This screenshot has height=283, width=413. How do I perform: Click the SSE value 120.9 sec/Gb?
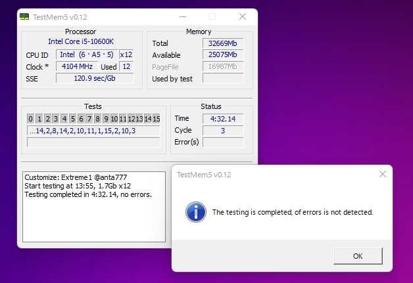click(95, 78)
